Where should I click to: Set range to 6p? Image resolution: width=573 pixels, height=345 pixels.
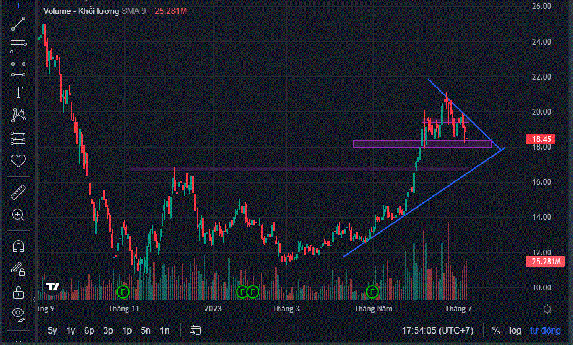(89, 330)
